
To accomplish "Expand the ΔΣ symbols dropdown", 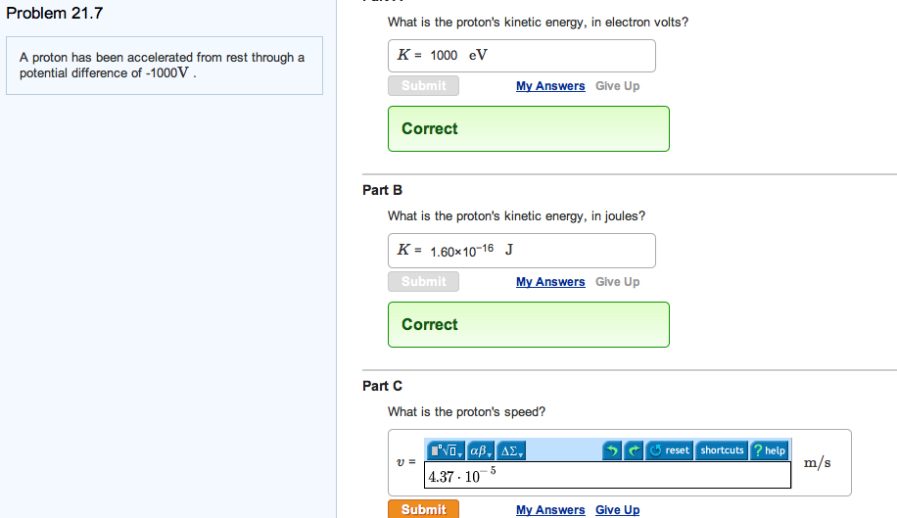I will pos(512,450).
